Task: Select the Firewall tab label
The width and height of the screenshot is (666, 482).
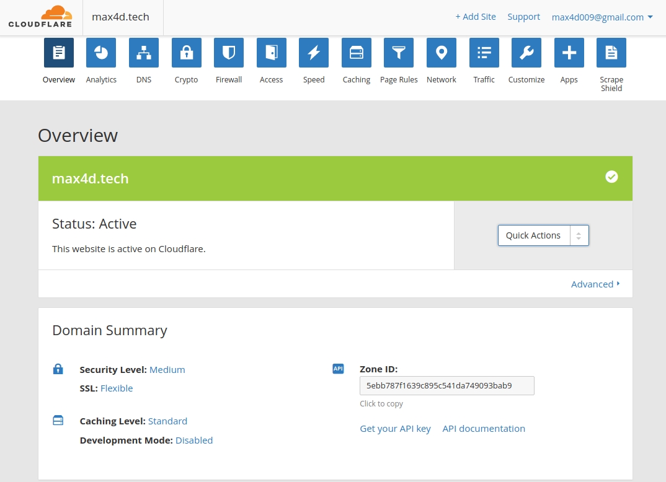Action: pyautogui.click(x=229, y=80)
